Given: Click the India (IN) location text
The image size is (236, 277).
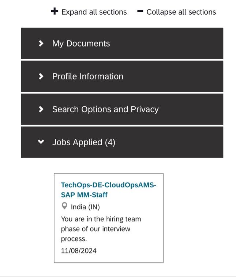Looking at the screenshot, I should point(85,207).
